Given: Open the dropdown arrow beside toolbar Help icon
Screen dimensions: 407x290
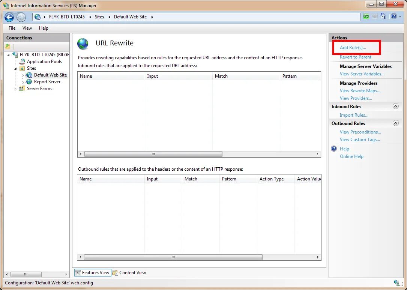Looking at the screenshot, I should 400,17.
